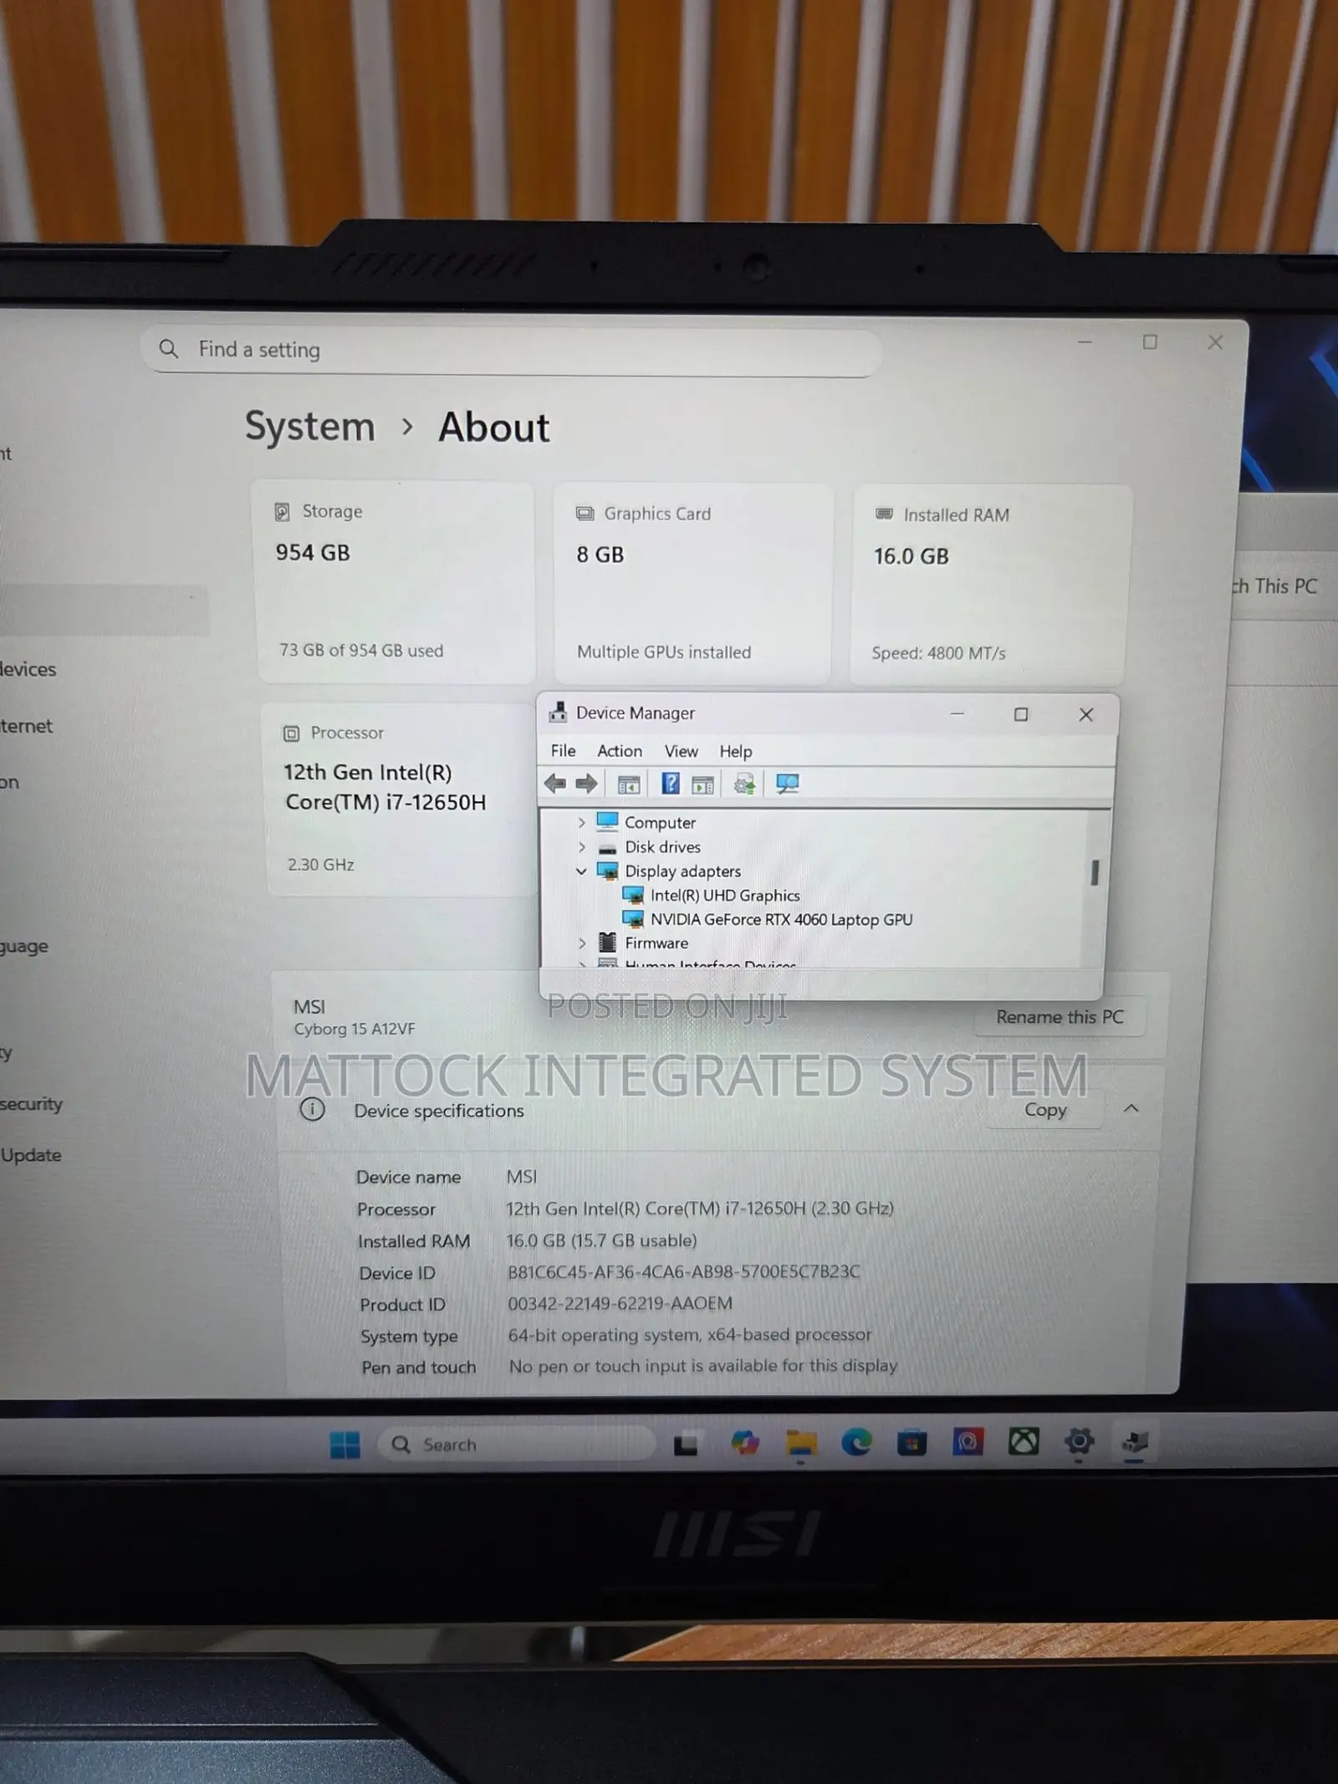Click Scan for hardware changes toolbar icon

(x=787, y=784)
